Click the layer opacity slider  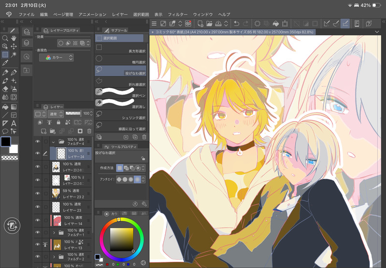tap(73, 113)
